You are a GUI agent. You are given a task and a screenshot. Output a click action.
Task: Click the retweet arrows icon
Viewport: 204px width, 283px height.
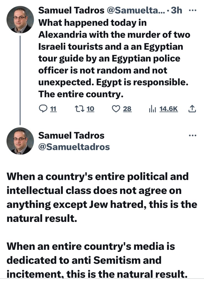point(79,109)
